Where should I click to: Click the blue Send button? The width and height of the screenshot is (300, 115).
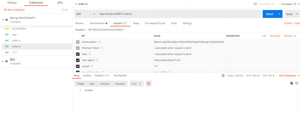(269, 14)
